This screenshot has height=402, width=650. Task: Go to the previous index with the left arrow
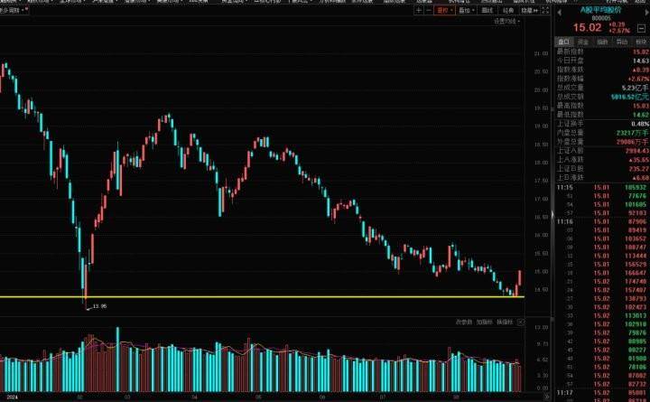coord(559,12)
